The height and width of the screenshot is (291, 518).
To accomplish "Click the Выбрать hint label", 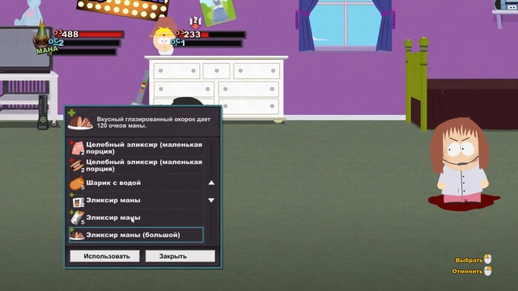I will coord(469,260).
